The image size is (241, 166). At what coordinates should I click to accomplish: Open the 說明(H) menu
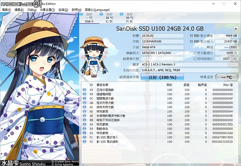click(76, 10)
